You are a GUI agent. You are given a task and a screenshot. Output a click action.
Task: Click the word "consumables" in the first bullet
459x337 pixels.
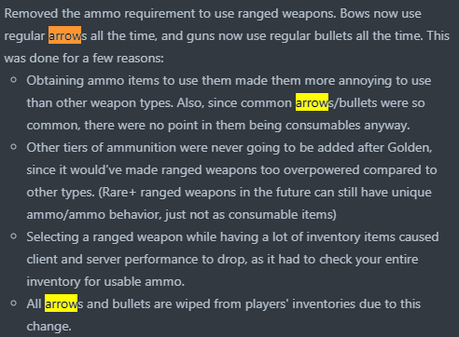click(x=323, y=125)
